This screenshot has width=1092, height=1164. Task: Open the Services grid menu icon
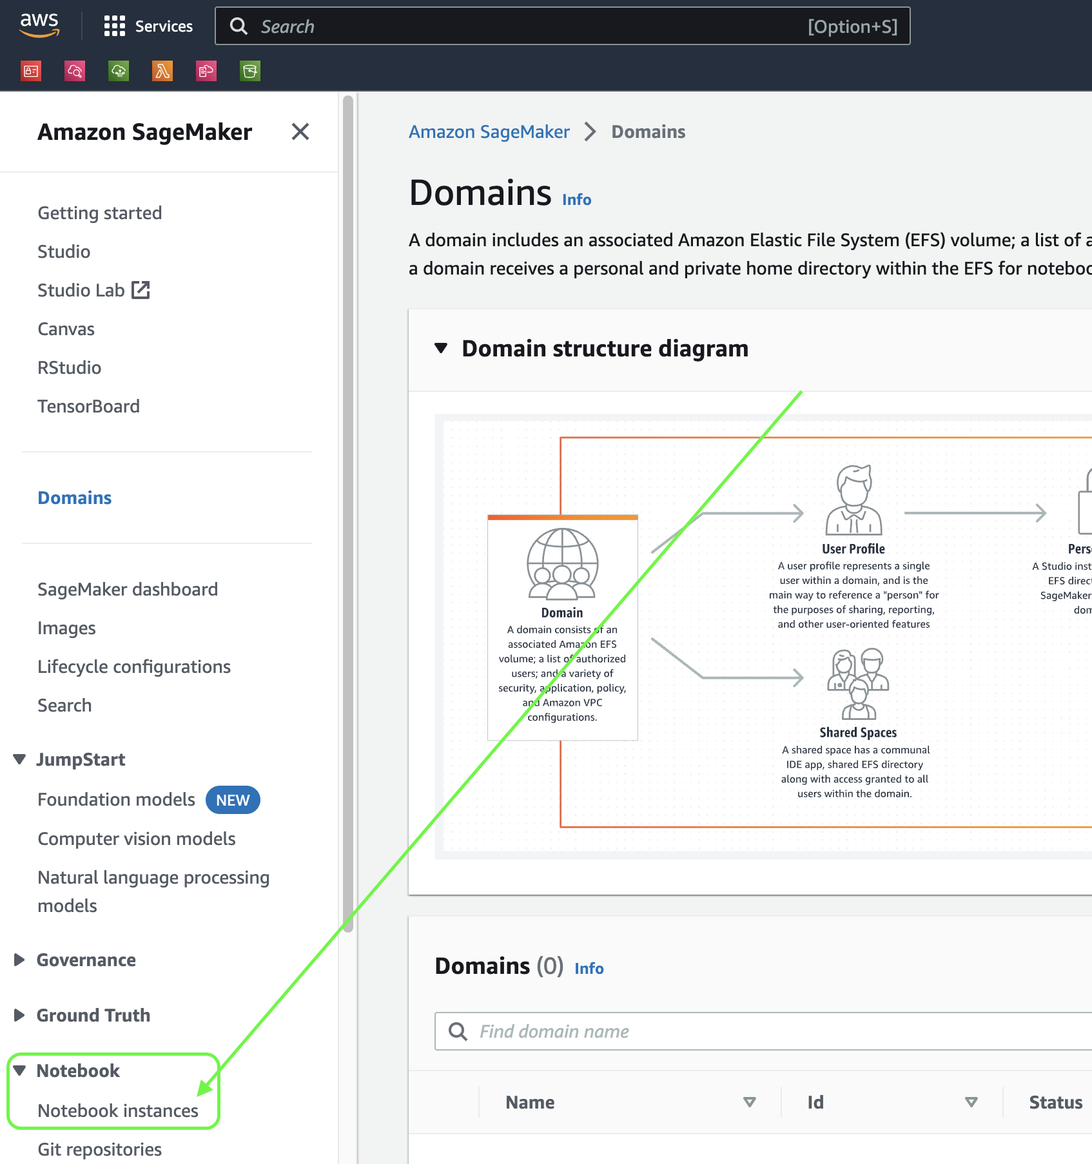point(115,26)
